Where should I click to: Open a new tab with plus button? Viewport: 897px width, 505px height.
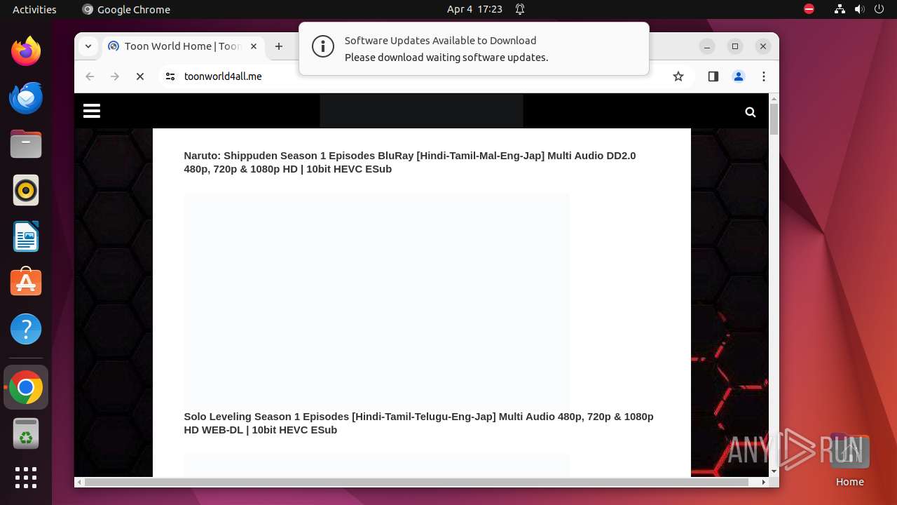(x=279, y=46)
